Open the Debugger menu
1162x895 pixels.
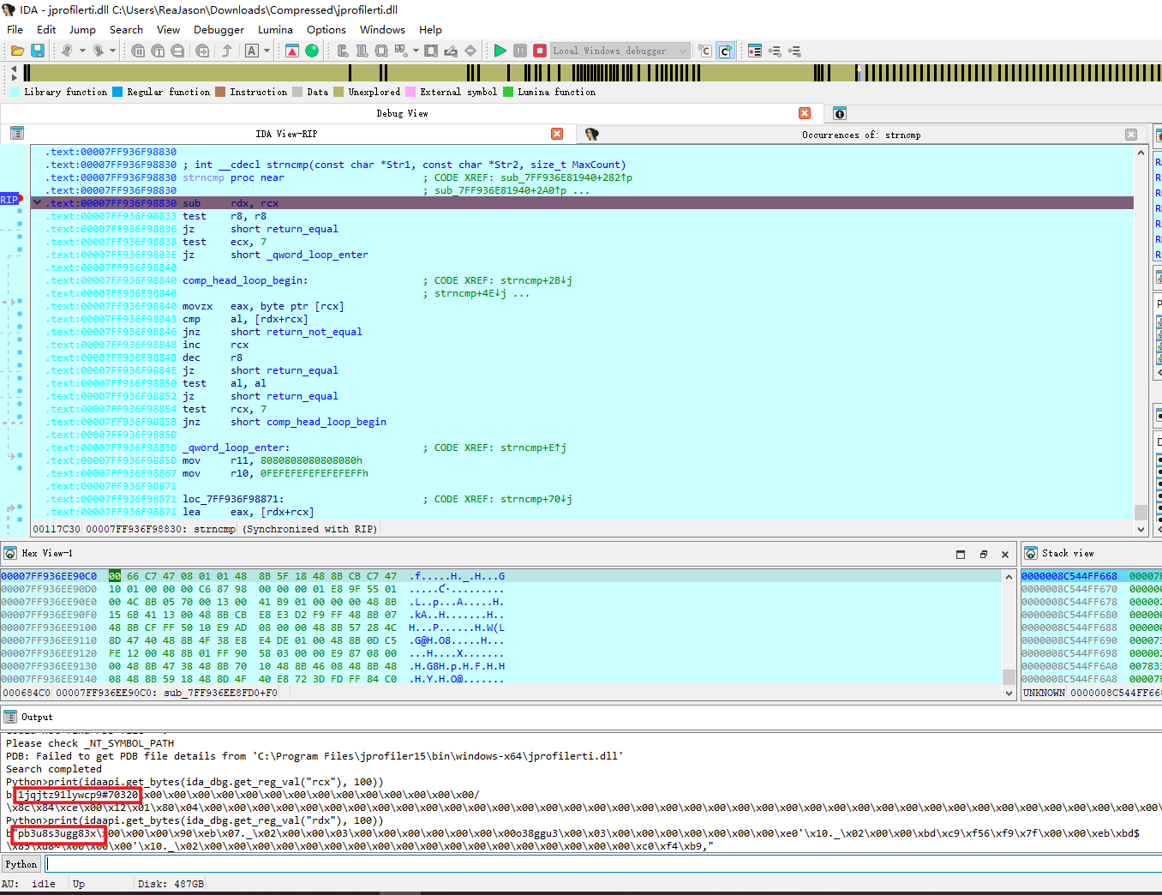click(x=219, y=29)
